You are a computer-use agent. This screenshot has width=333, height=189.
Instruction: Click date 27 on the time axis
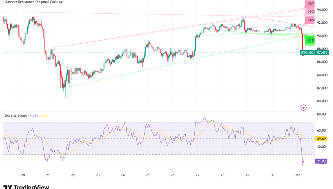click(198, 175)
